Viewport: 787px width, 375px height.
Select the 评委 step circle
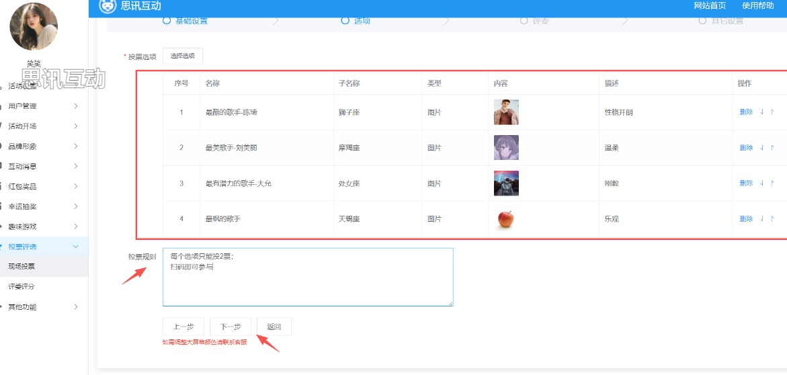[x=524, y=21]
